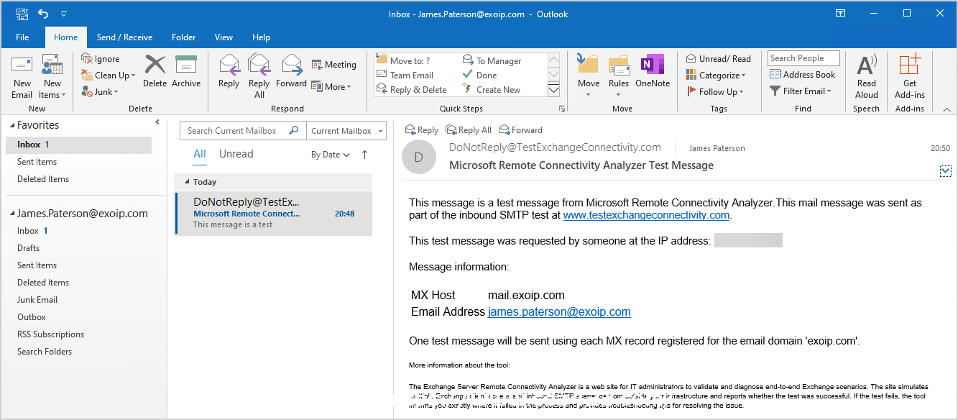Reverse sort order with the arrow
Viewport: 958px width, 420px height.
tap(364, 155)
